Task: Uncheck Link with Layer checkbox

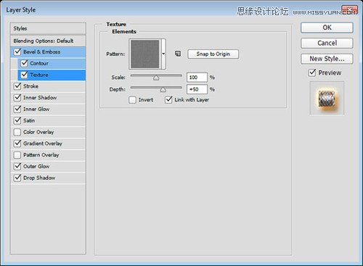Action: click(168, 100)
